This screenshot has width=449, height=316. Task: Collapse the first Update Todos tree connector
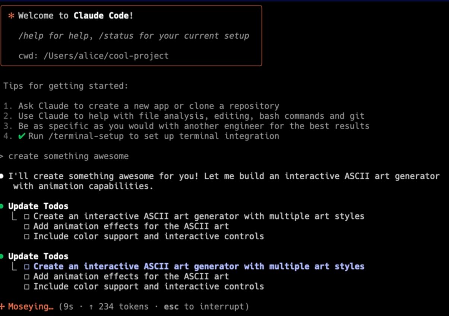(14, 216)
